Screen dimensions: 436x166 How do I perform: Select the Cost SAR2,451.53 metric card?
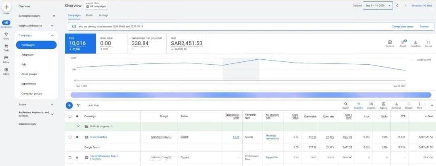coord(187,44)
